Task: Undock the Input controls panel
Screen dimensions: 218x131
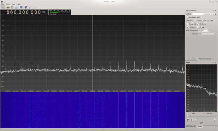Action: [213, 10]
